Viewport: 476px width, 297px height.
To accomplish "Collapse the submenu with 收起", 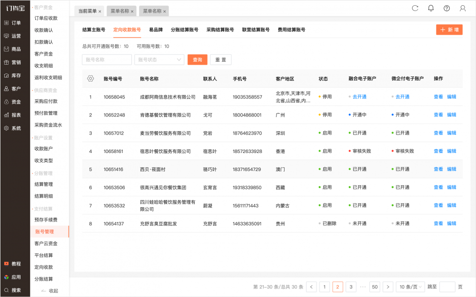I will [x=50, y=291].
